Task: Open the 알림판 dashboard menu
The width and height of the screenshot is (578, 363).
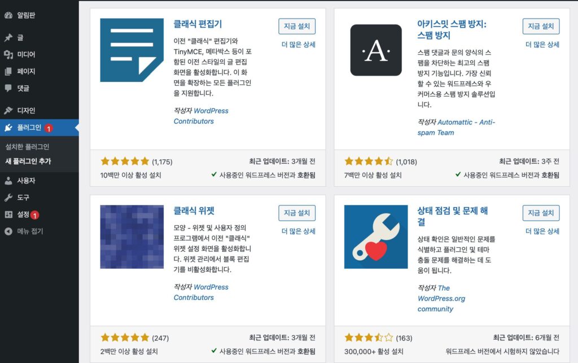Action: coord(26,15)
